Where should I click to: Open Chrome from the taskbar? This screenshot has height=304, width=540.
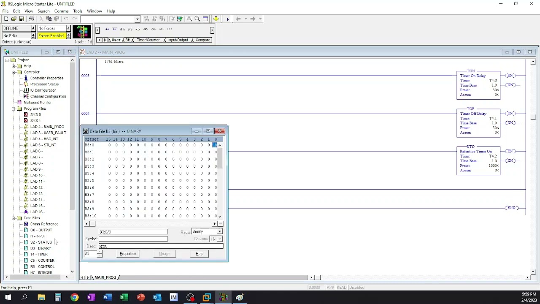tap(74, 297)
